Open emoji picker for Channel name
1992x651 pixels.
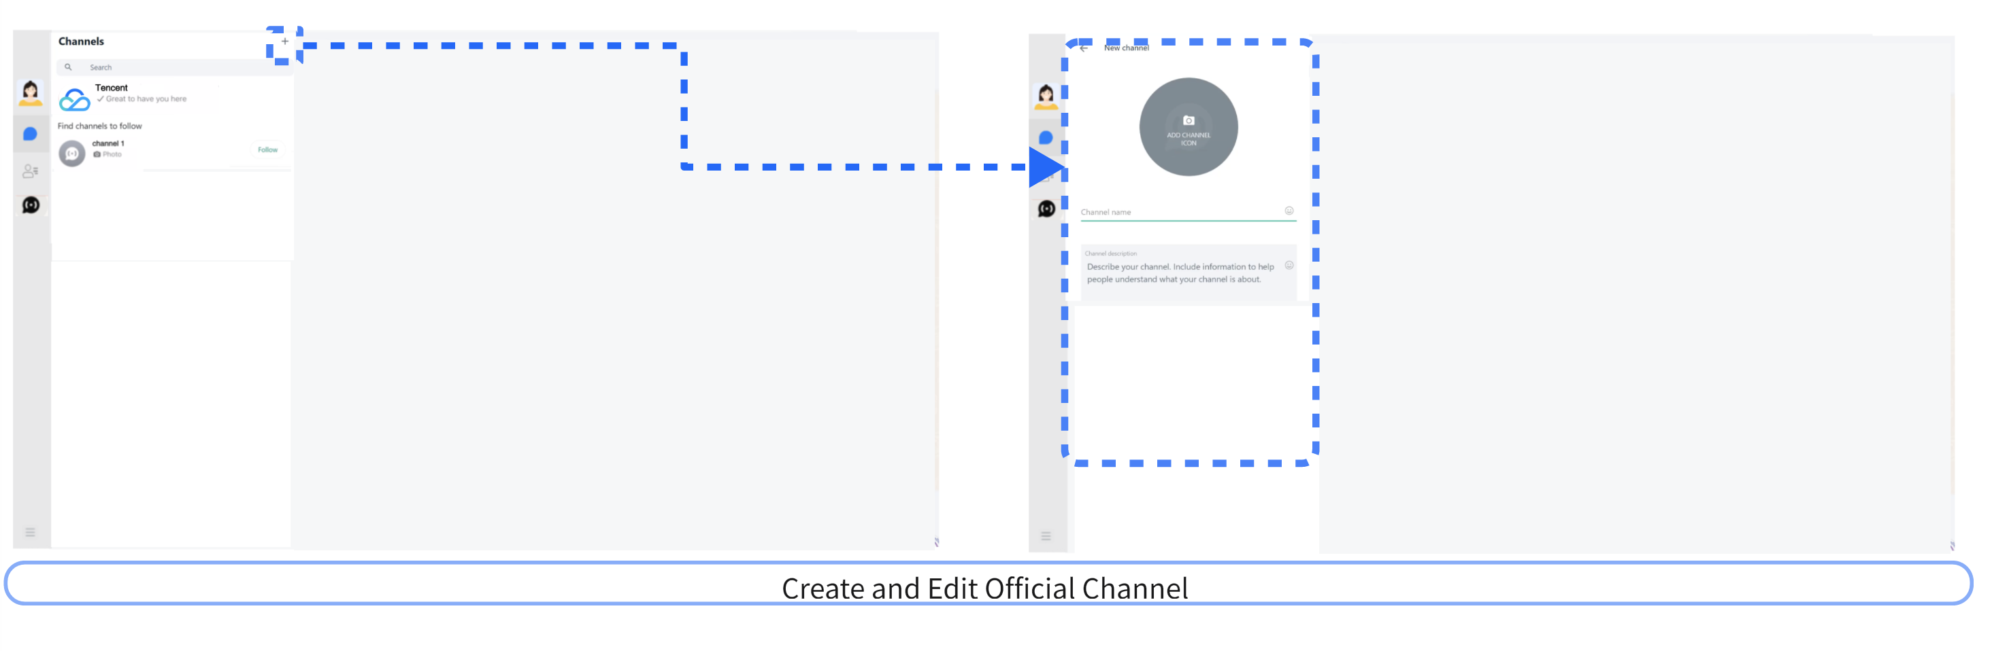click(x=1289, y=211)
